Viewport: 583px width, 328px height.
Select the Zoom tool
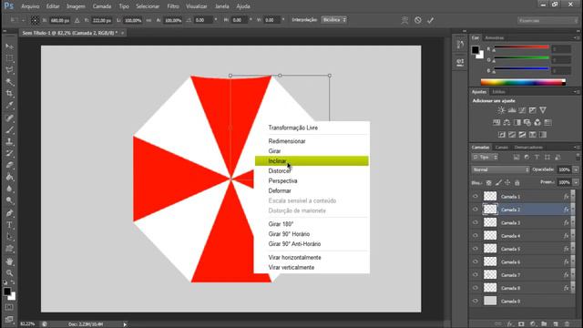coord(9,273)
